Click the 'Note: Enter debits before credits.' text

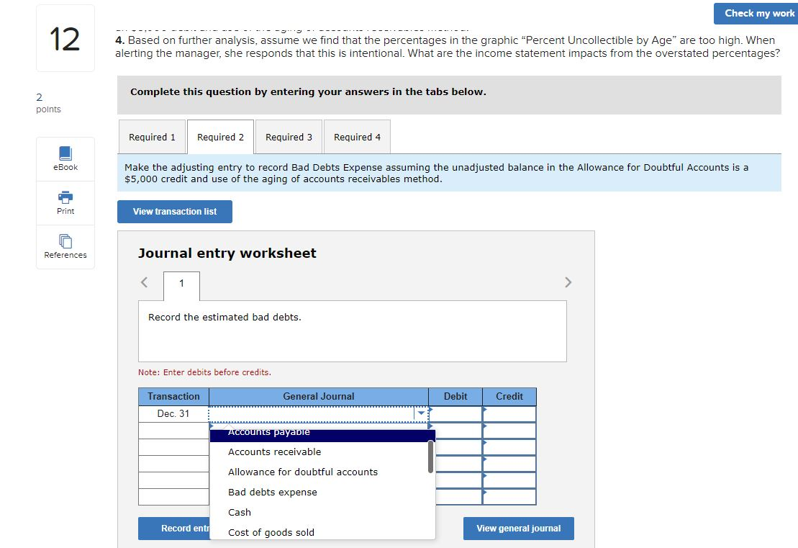coord(204,372)
